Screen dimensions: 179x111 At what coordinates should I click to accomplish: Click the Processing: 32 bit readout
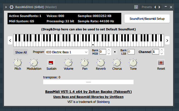[x=61, y=21]
